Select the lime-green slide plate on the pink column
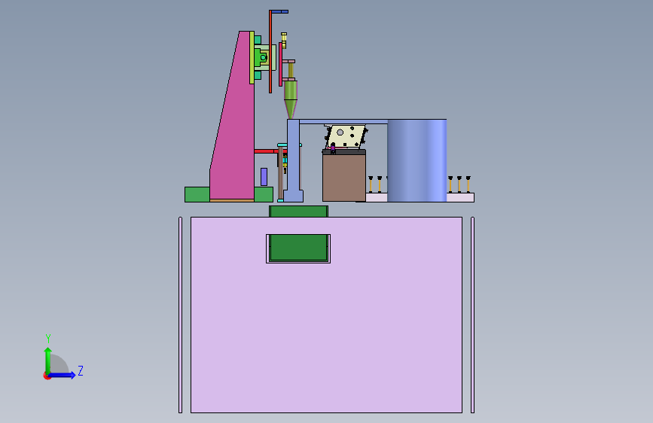The image size is (653, 423). point(252,57)
